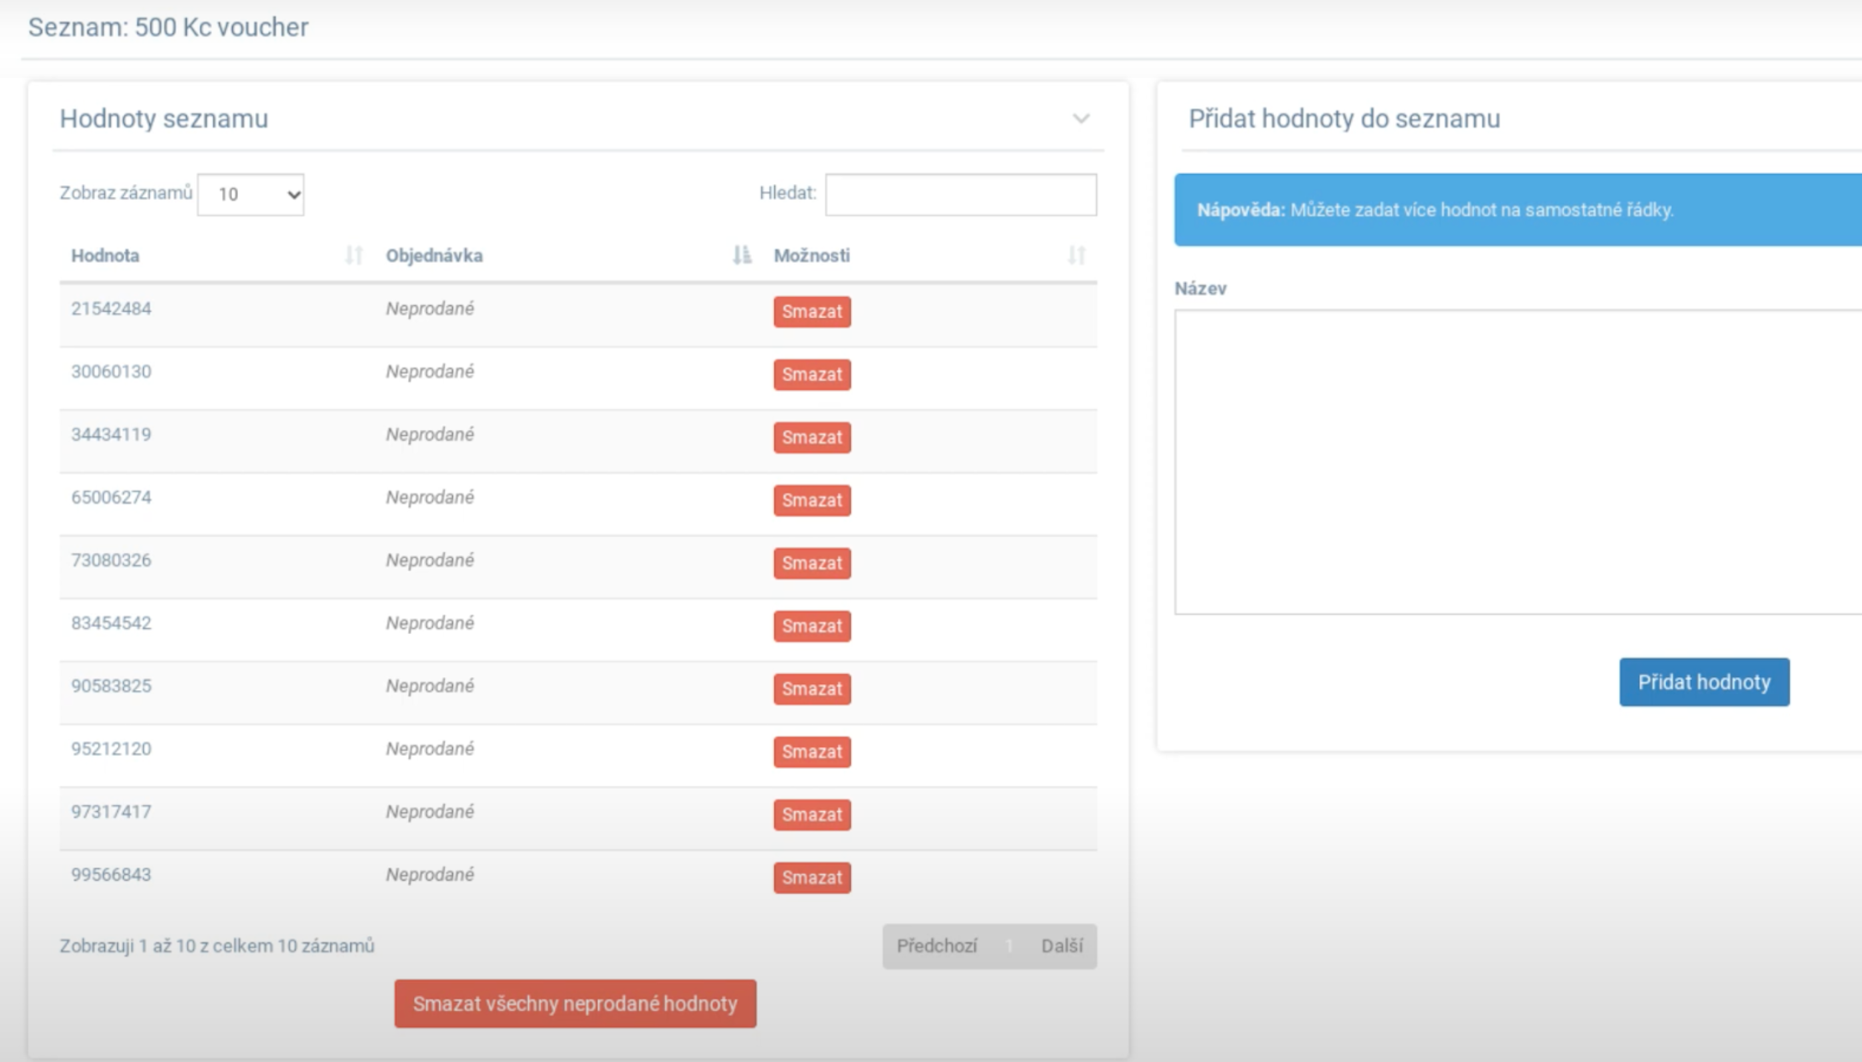
Task: Click the Možnosti column header text
Action: 811,255
